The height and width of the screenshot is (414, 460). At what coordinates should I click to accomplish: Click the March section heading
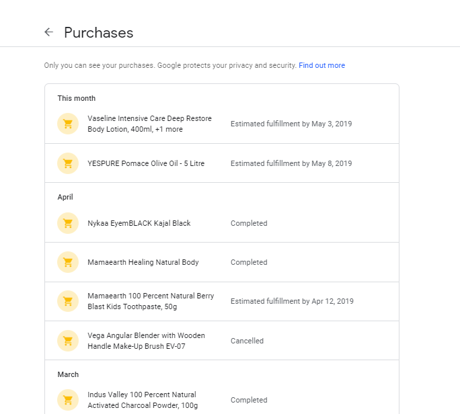[68, 374]
